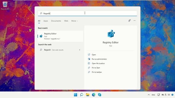Select the All search tab
The image size is (175, 98).
39,21
